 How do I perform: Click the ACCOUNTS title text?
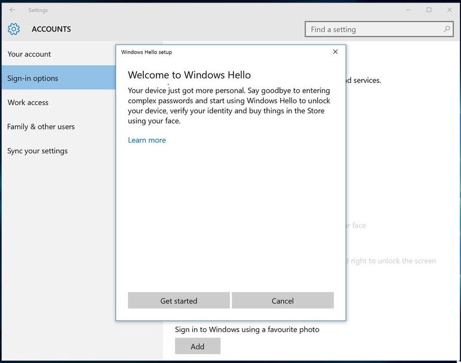click(x=51, y=29)
